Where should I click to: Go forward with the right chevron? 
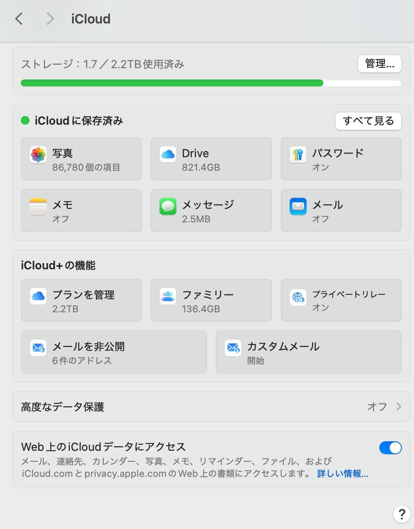coord(50,19)
